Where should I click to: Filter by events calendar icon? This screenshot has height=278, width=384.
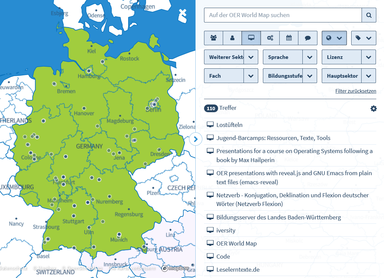(289, 38)
